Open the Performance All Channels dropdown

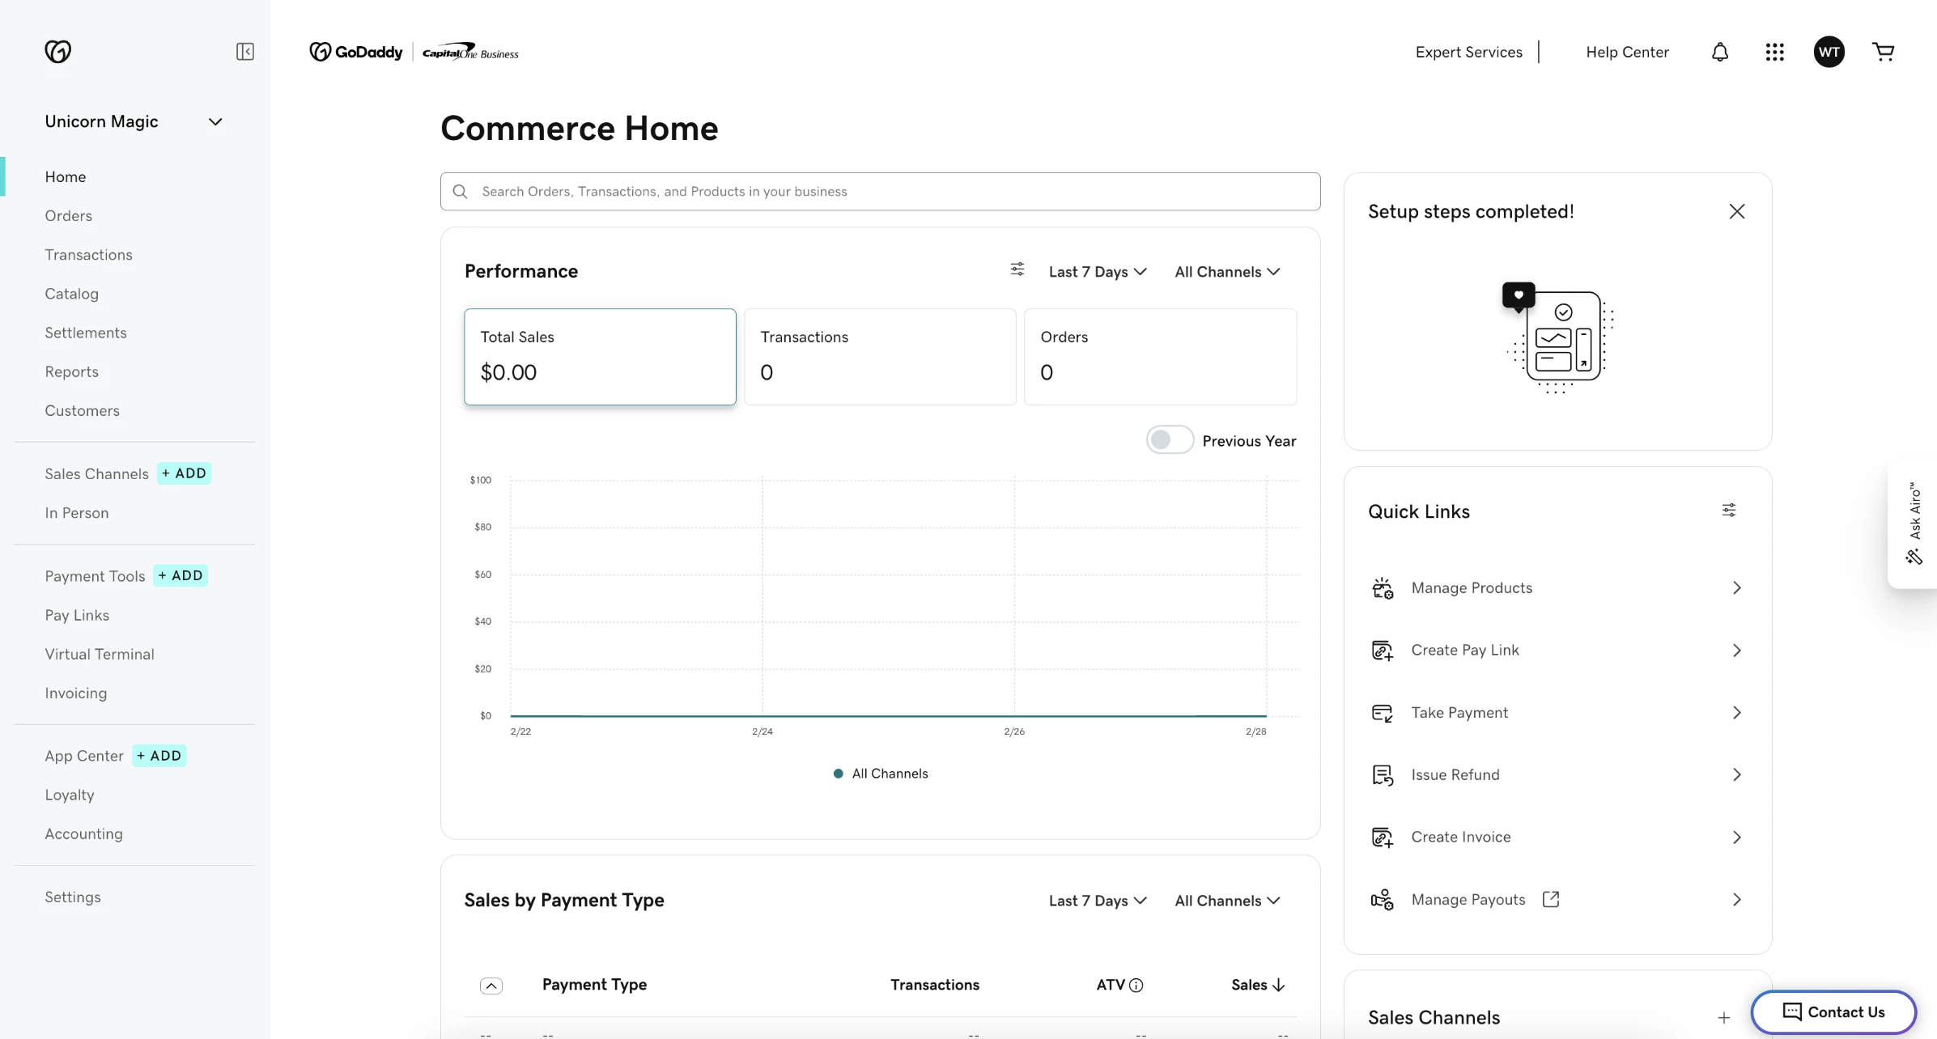point(1227,272)
